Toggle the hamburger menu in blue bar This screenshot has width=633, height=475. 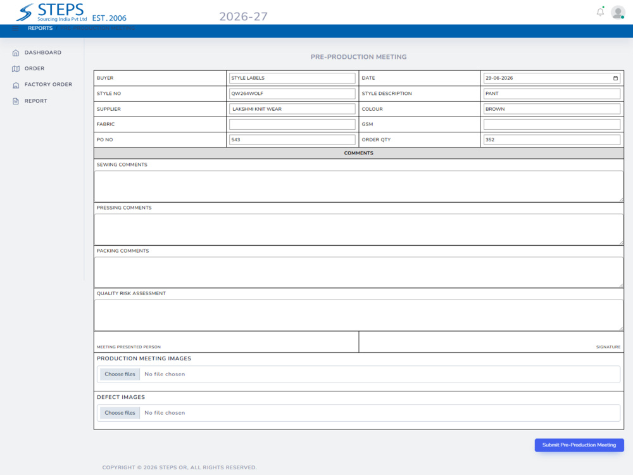point(15,28)
